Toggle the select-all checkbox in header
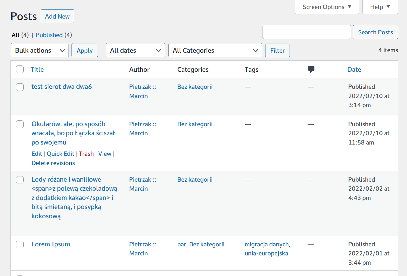Viewport: 407px width, 276px height. [20, 69]
